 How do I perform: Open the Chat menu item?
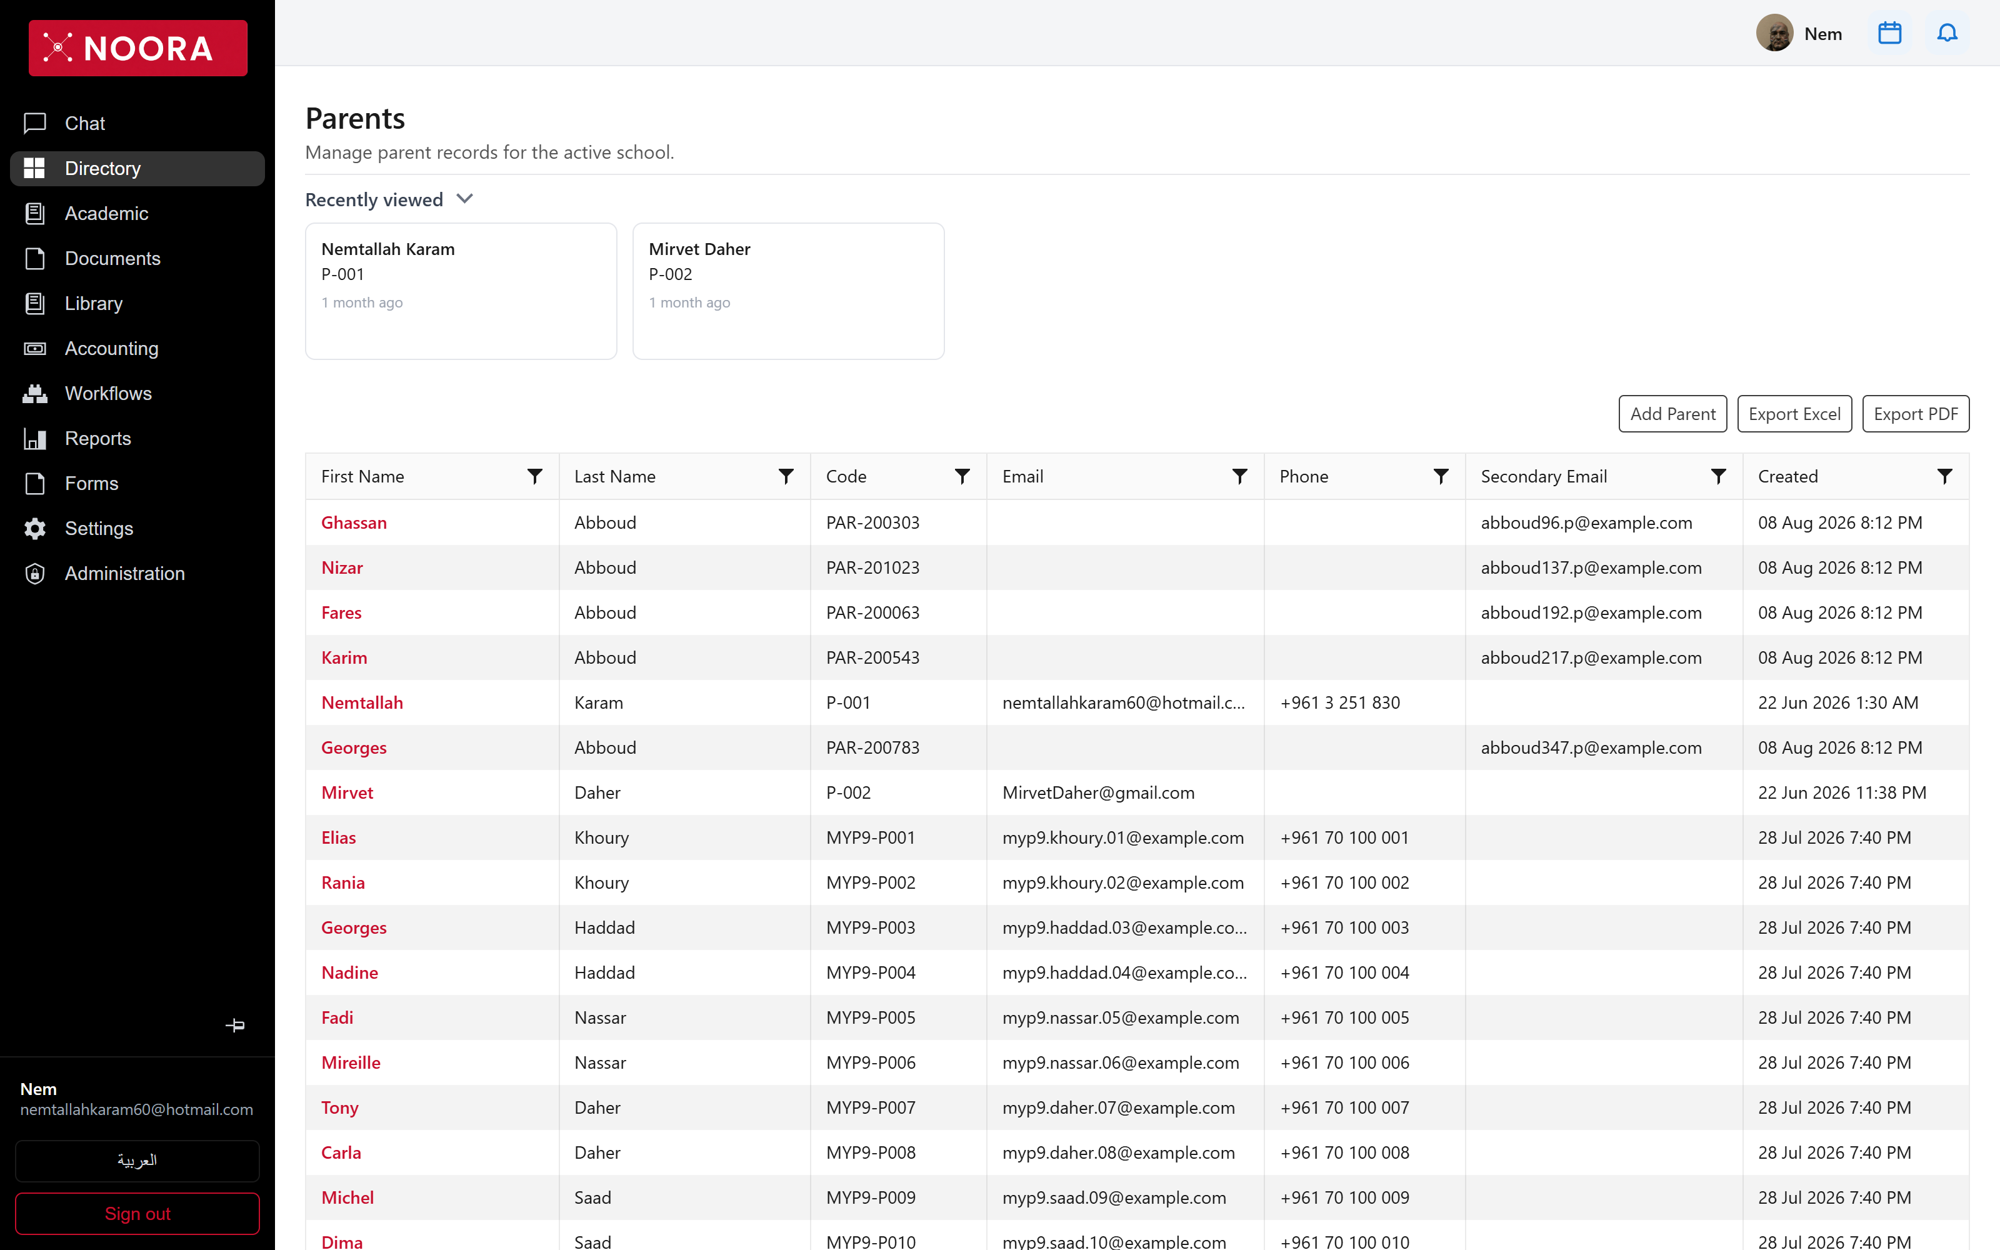137,123
